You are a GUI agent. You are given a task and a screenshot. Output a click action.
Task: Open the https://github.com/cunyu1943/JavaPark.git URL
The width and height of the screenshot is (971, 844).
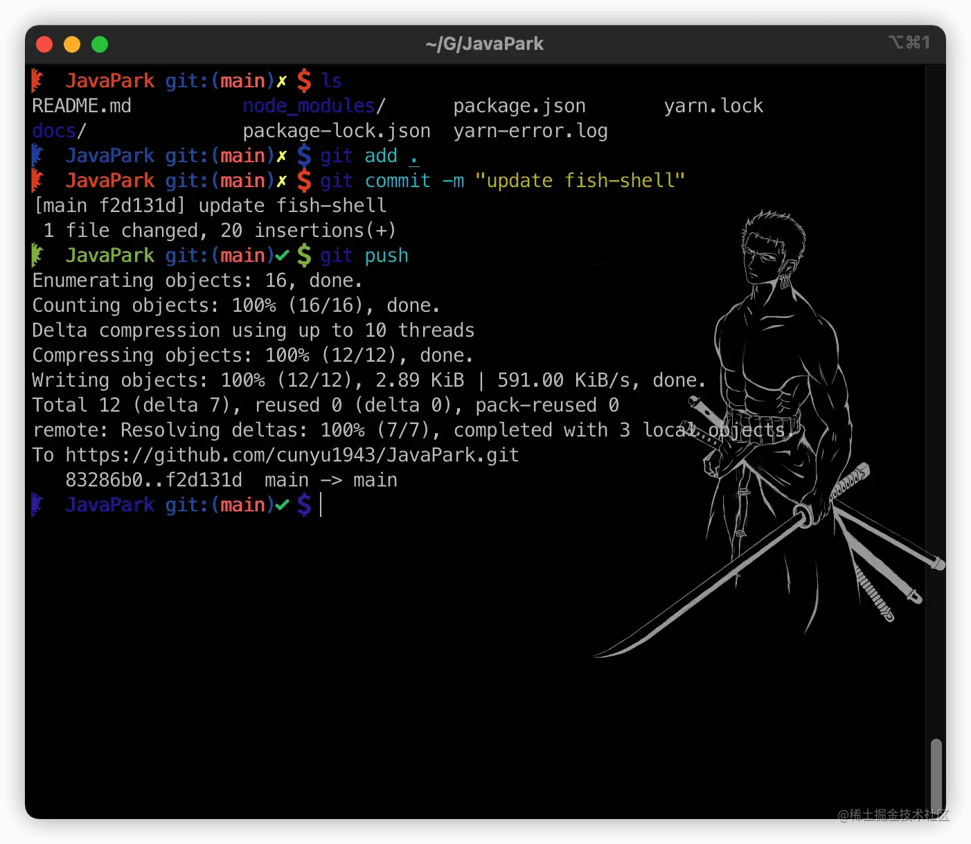pyautogui.click(x=292, y=455)
